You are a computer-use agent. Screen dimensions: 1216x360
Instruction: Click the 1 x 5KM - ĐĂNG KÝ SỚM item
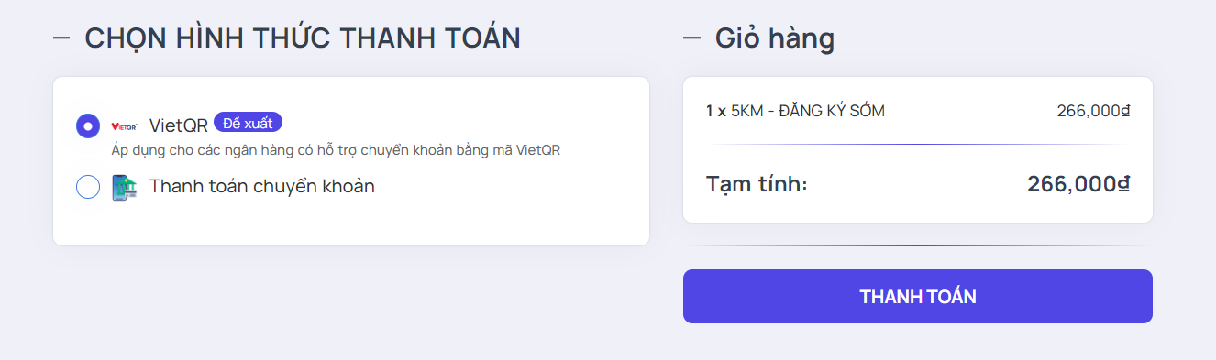795,111
